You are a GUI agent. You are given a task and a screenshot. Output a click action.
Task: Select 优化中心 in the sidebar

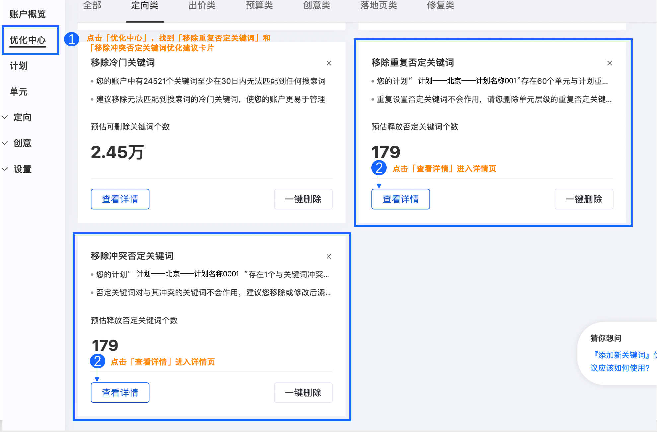pyautogui.click(x=28, y=40)
